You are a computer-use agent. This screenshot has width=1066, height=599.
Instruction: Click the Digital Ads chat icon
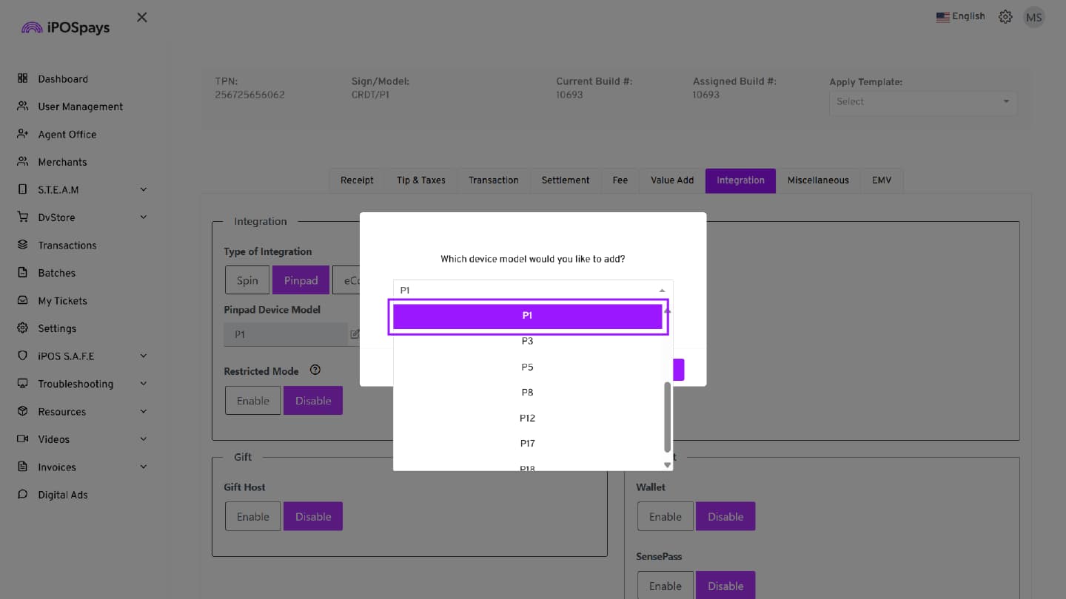[22, 495]
